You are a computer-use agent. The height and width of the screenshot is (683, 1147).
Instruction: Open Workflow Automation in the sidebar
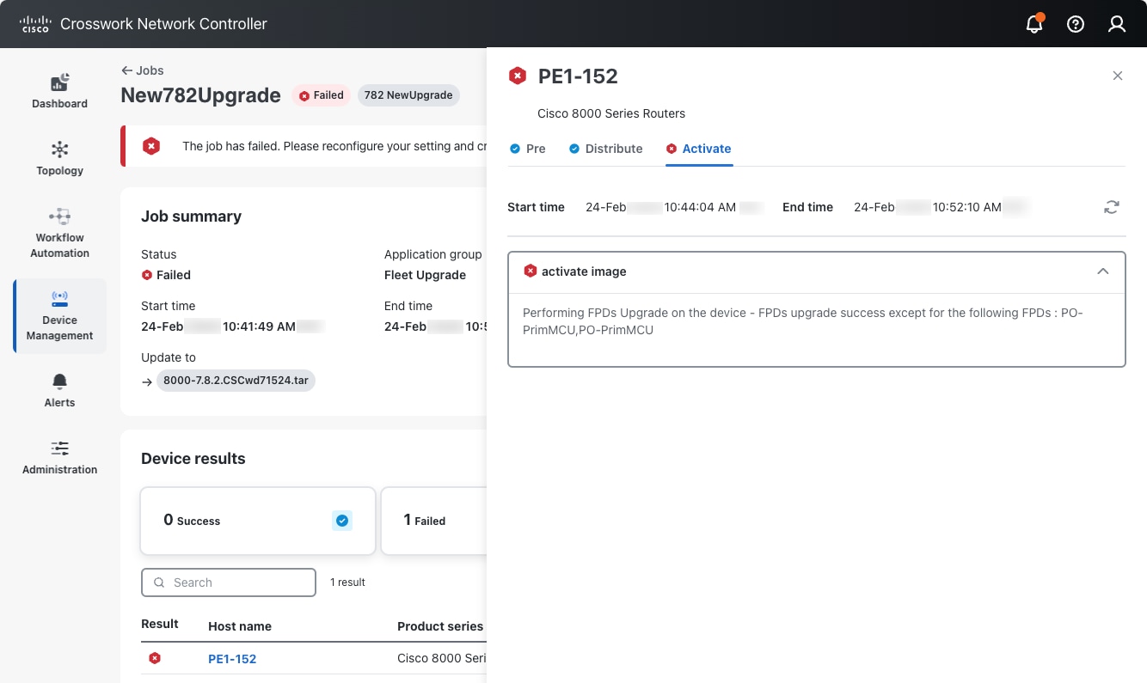coord(59,234)
